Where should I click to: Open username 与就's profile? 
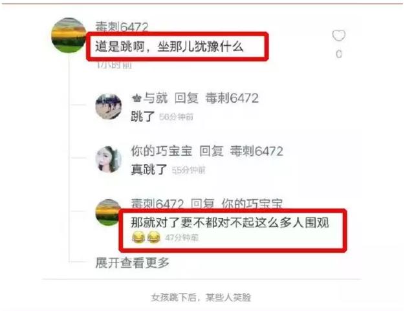pos(155,98)
